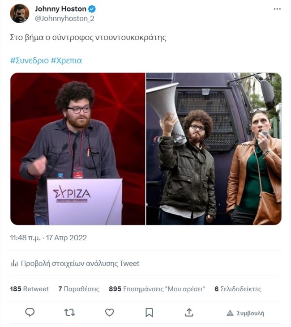Click the blue verified badge
The image size is (291, 327).
pos(92,9)
